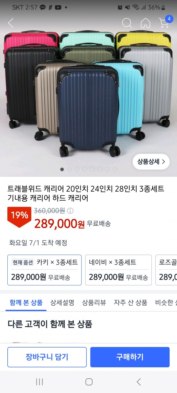Select the 네이비 × 3종세트 option
This screenshot has width=177, height=393.
[118, 270]
